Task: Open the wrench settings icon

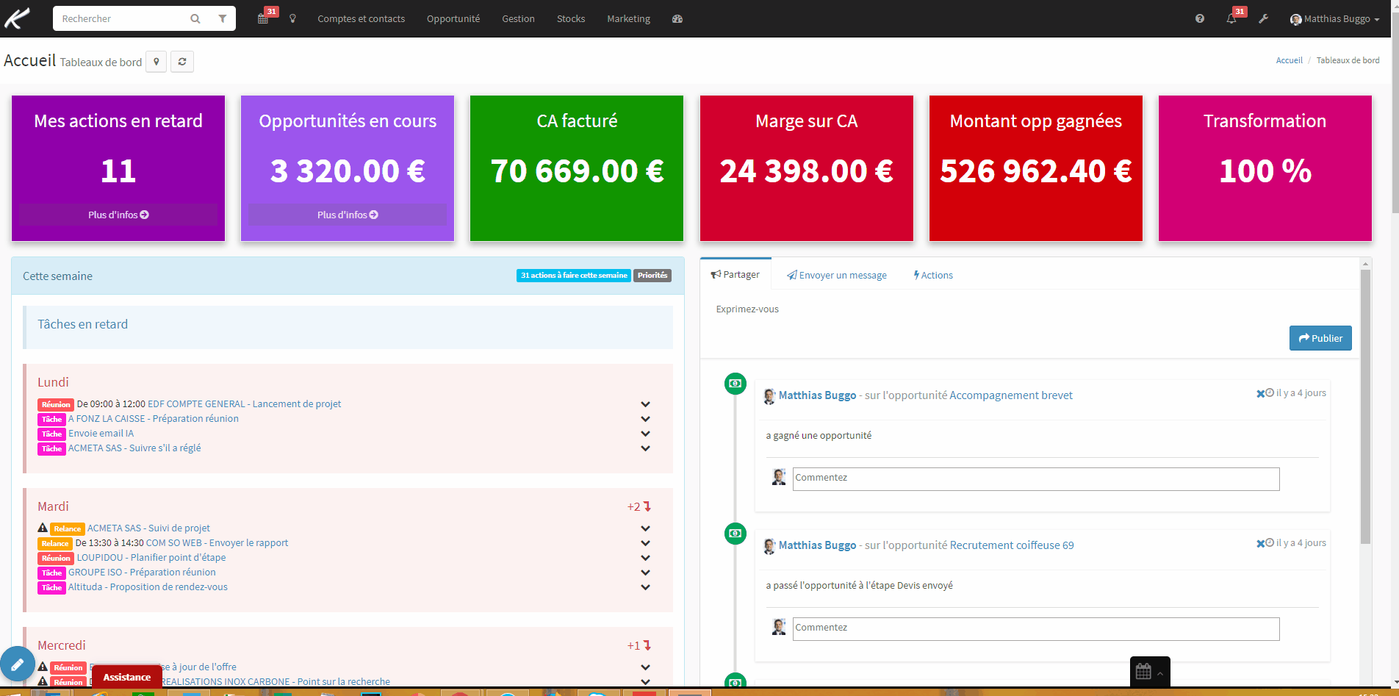Action: point(1264,19)
